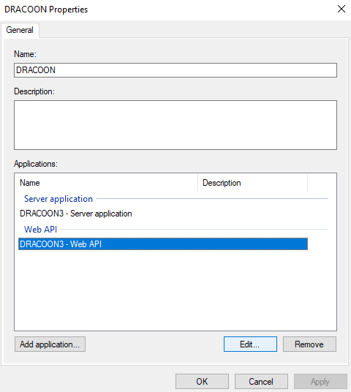Click into the Name field containing DRACOON
Screen dimensions: 351x392
(x=175, y=70)
